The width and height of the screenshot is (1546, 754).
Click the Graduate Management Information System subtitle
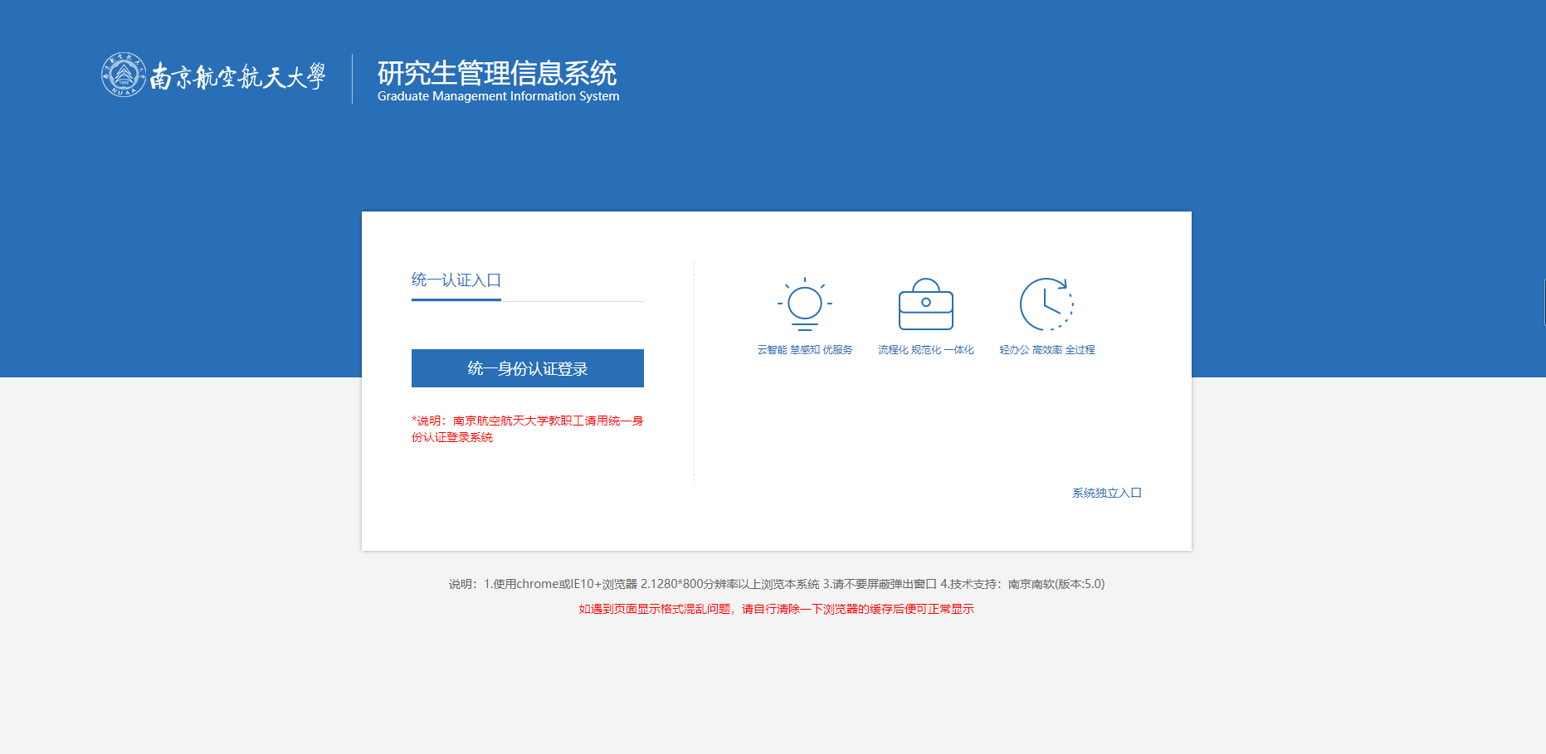[498, 96]
